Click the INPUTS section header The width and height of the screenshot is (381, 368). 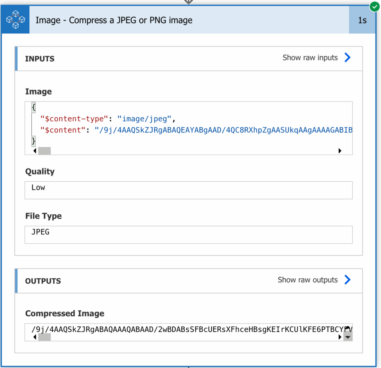pos(40,59)
